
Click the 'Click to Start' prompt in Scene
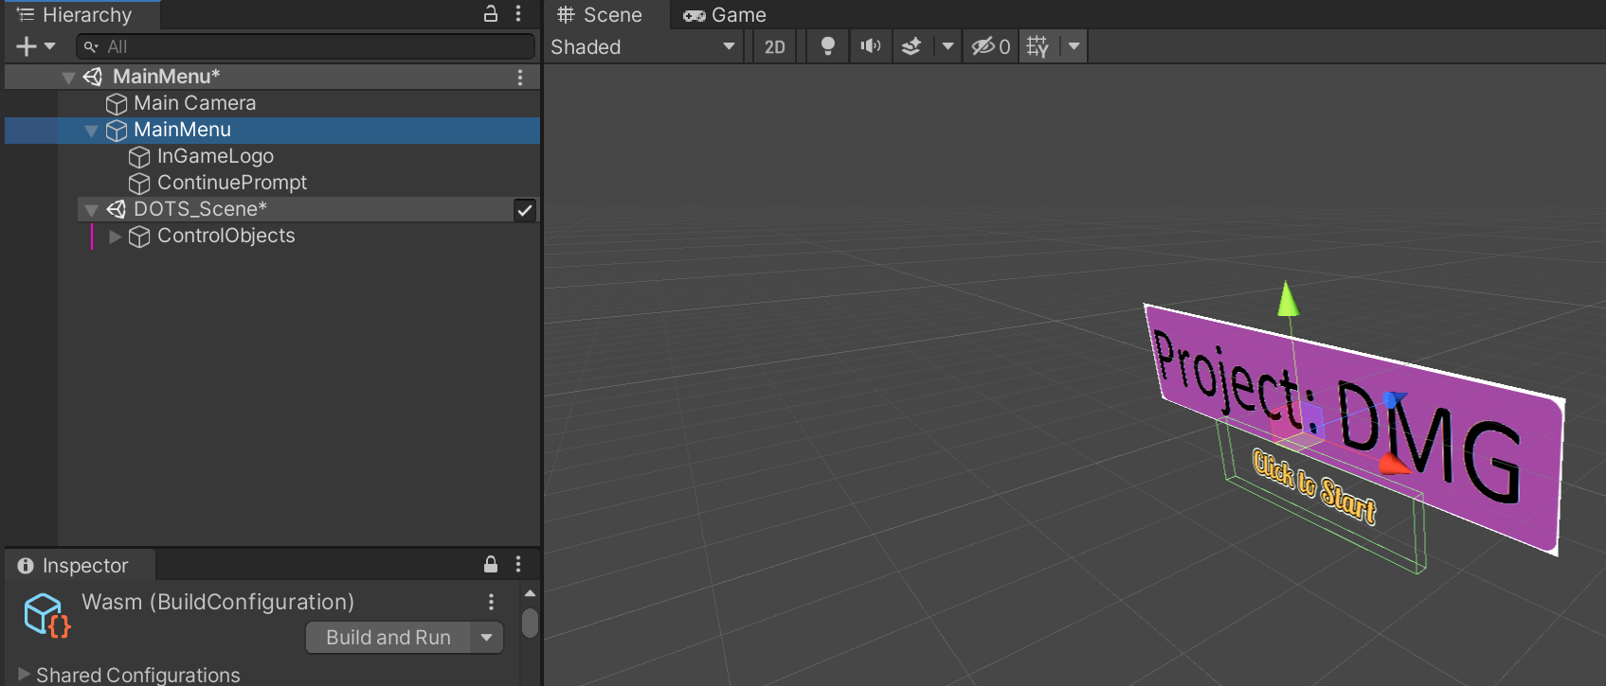[1314, 486]
